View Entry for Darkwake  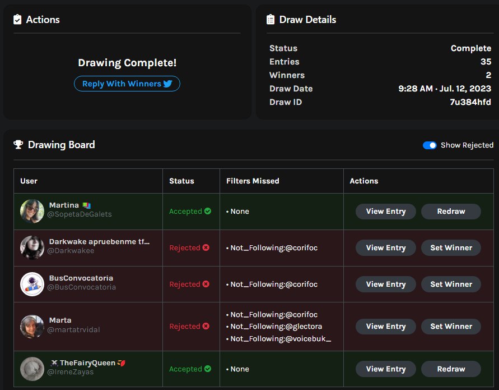click(386, 248)
